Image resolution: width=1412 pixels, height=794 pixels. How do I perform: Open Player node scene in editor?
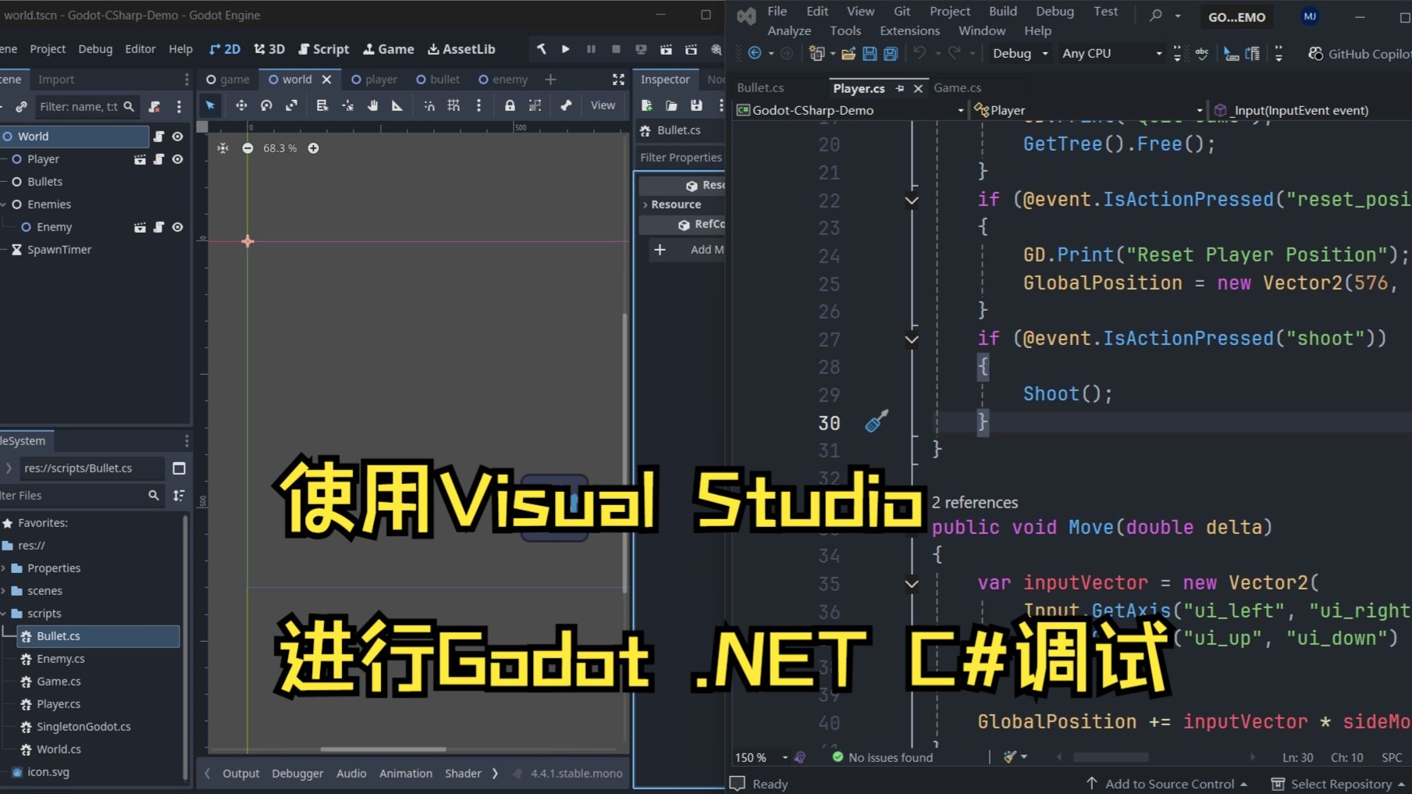click(x=140, y=159)
